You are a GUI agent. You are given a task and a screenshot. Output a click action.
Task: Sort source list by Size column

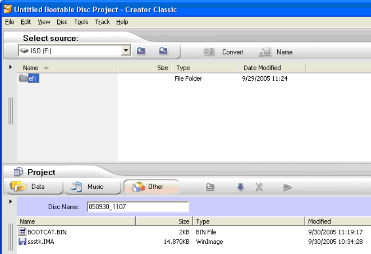pos(144,68)
